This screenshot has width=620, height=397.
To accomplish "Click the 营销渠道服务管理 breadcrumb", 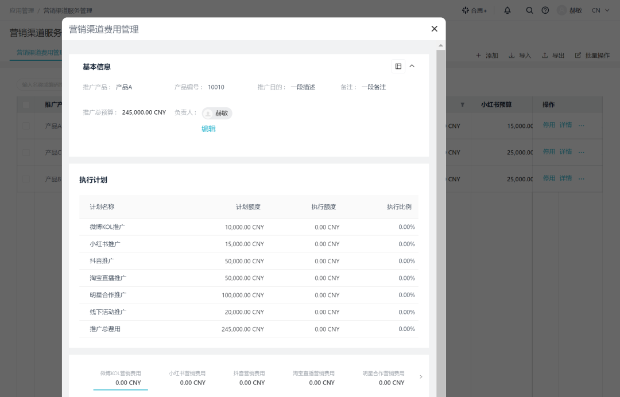I will click(68, 11).
